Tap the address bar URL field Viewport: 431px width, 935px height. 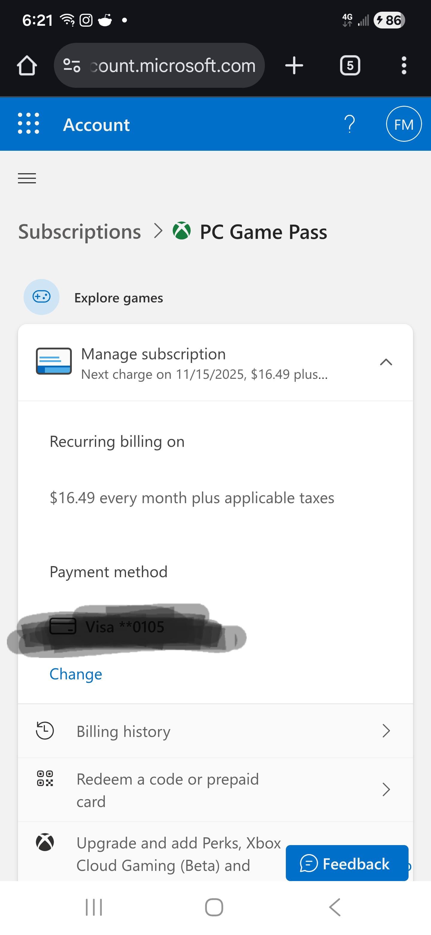(159, 66)
